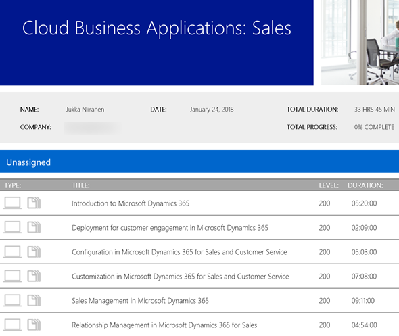This screenshot has height=336, width=399.
Task: Click duration 05:03:00
Action: coord(364,252)
